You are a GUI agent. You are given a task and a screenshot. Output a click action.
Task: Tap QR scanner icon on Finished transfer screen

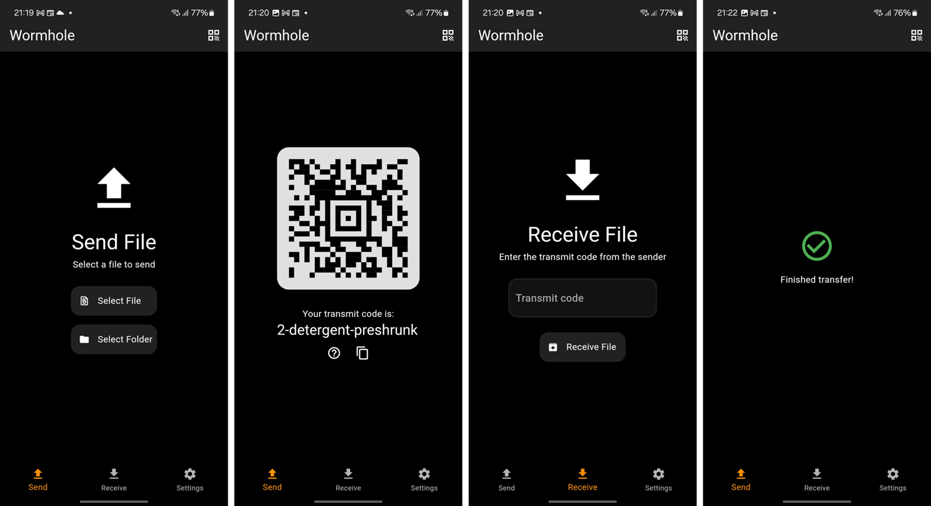pyautogui.click(x=916, y=35)
